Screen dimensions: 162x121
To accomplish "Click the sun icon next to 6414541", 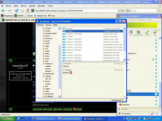I will (119, 109).
